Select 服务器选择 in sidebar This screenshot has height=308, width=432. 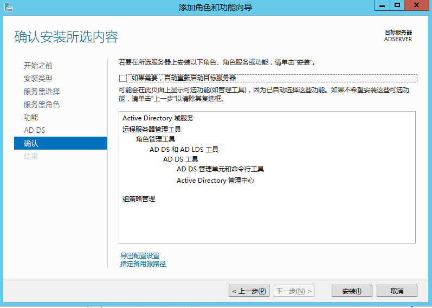42,92
